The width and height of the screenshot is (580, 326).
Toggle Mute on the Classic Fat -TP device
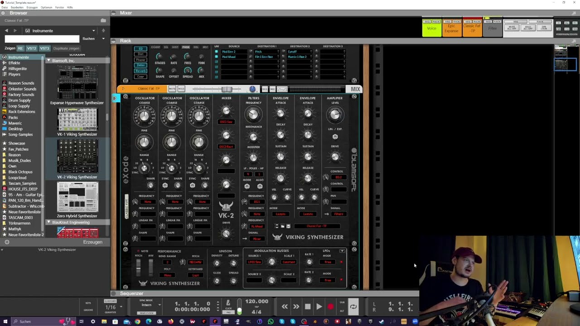172,89
